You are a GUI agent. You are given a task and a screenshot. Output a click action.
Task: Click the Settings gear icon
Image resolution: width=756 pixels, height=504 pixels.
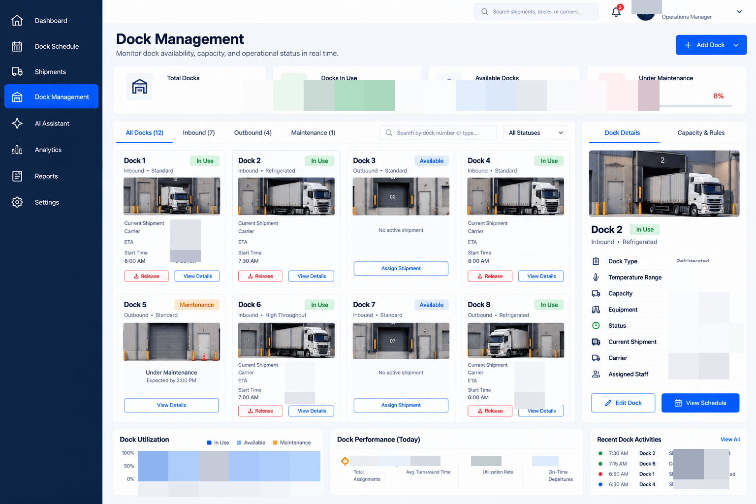[x=17, y=202]
